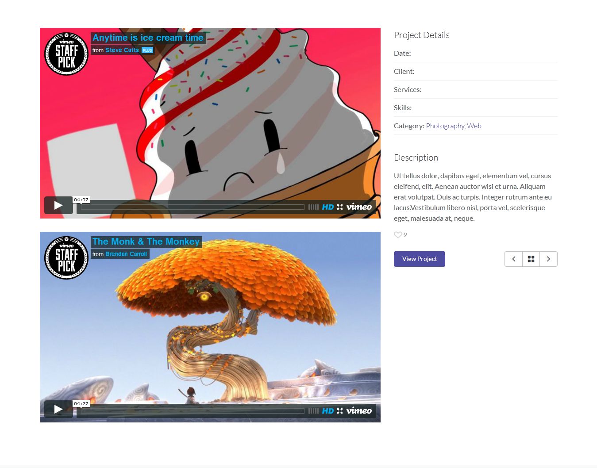The width and height of the screenshot is (597, 468).
Task: Click the 'Ut tellus dolor' description paragraph
Action: pos(473,197)
